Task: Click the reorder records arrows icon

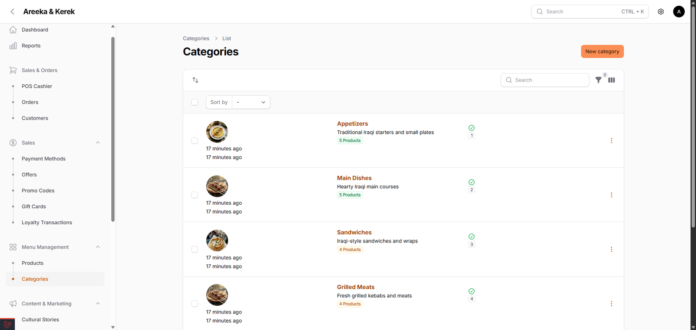Action: coord(195,80)
